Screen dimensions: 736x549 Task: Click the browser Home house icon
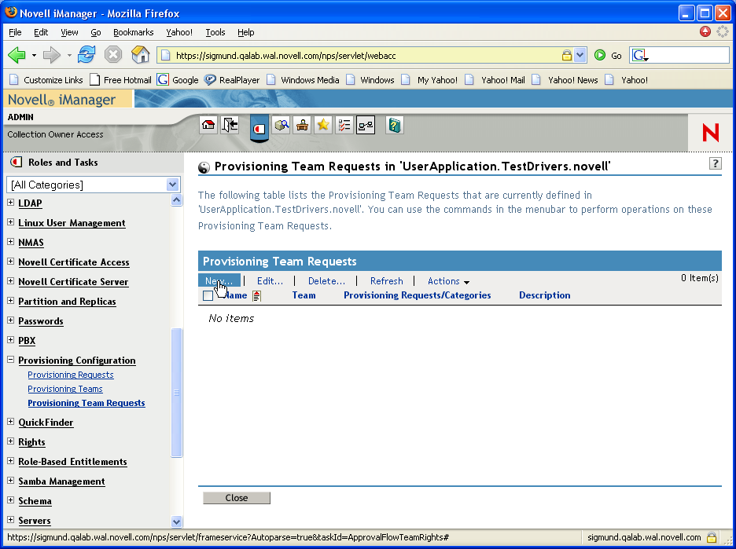(140, 55)
